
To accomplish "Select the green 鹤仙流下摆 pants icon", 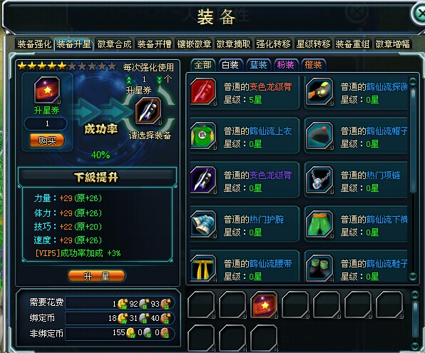I will (x=319, y=224).
